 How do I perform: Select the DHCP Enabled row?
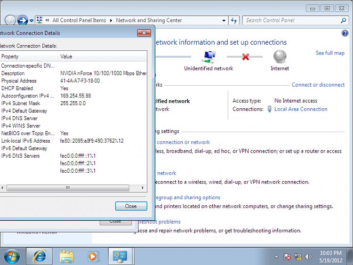(73, 88)
